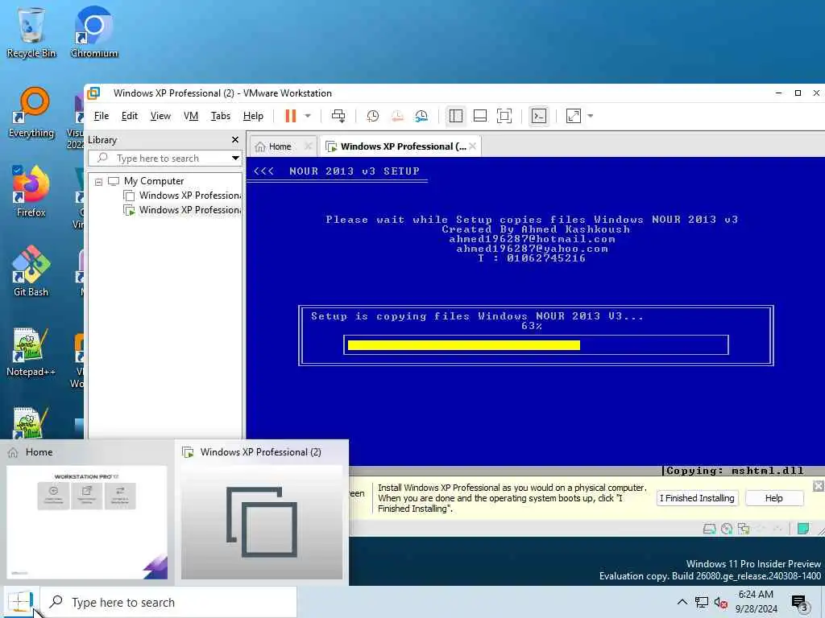Click the CD/DVD drive status icon

click(x=727, y=529)
